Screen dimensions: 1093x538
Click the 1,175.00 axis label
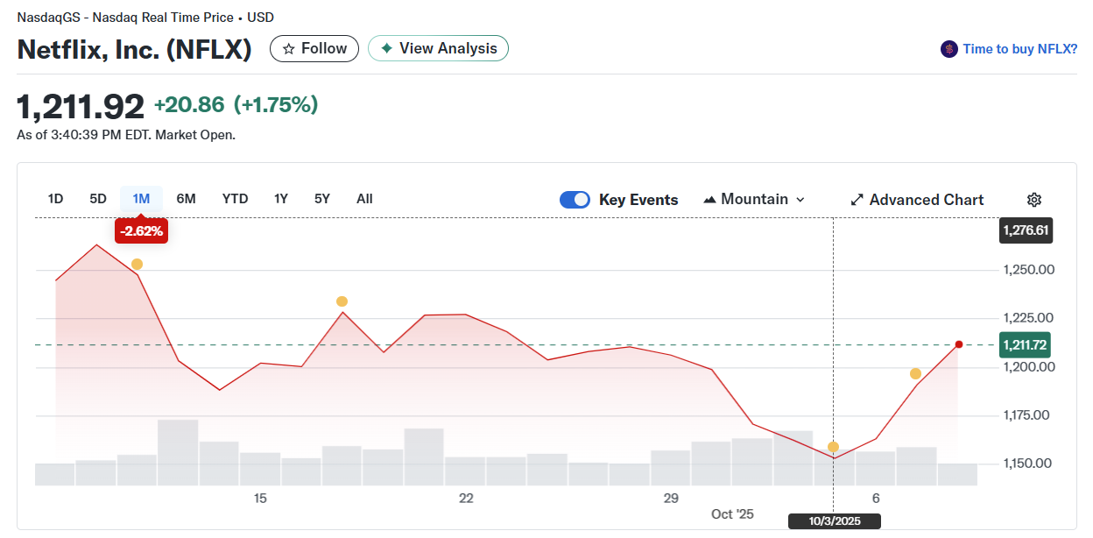(1028, 414)
